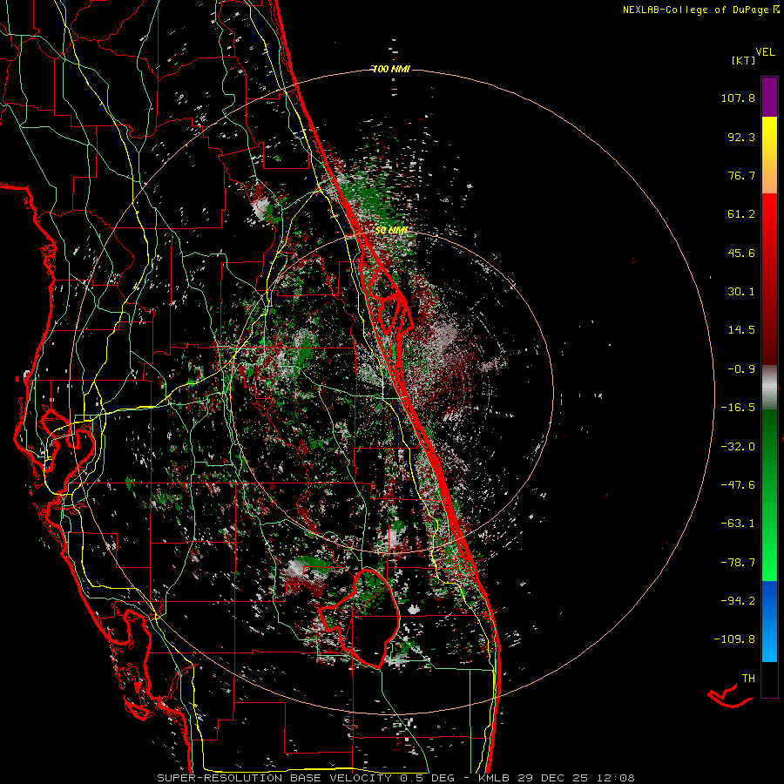This screenshot has height=784, width=784.
Task: Pick the blue band of the color bar
Action: 769,621
